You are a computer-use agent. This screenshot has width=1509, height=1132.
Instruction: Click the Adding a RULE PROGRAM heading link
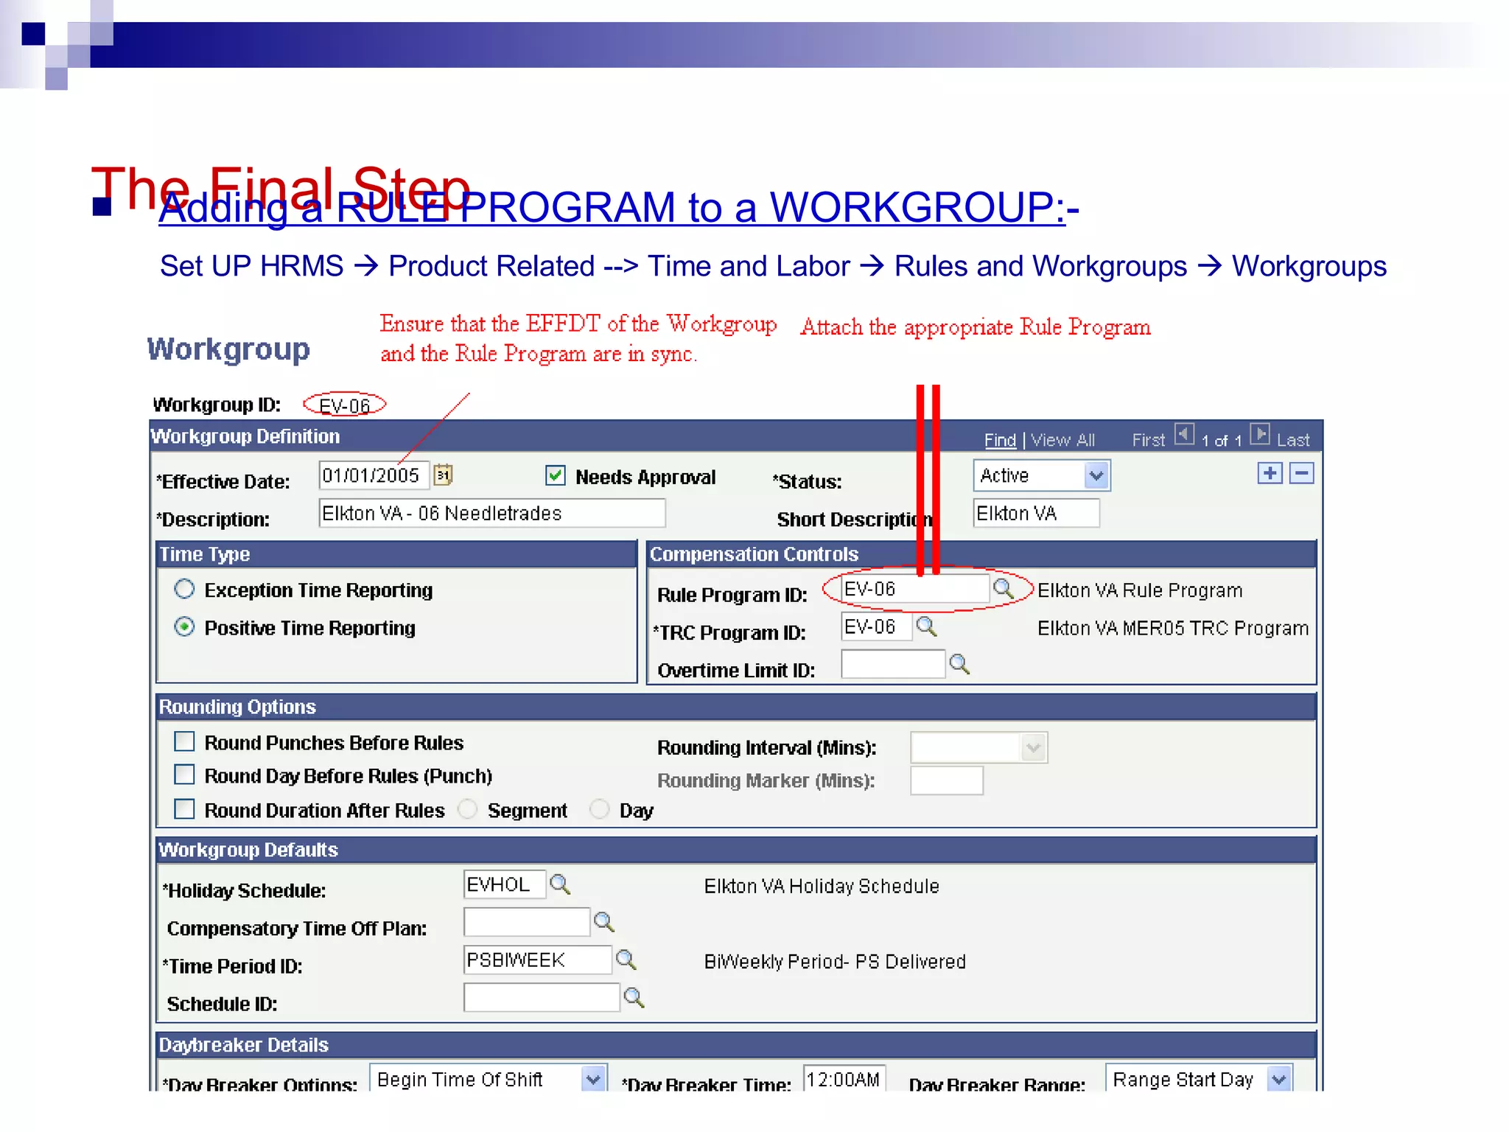(x=612, y=208)
